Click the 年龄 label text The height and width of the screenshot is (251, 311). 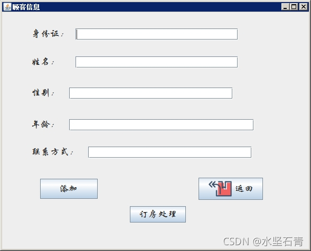(43, 124)
